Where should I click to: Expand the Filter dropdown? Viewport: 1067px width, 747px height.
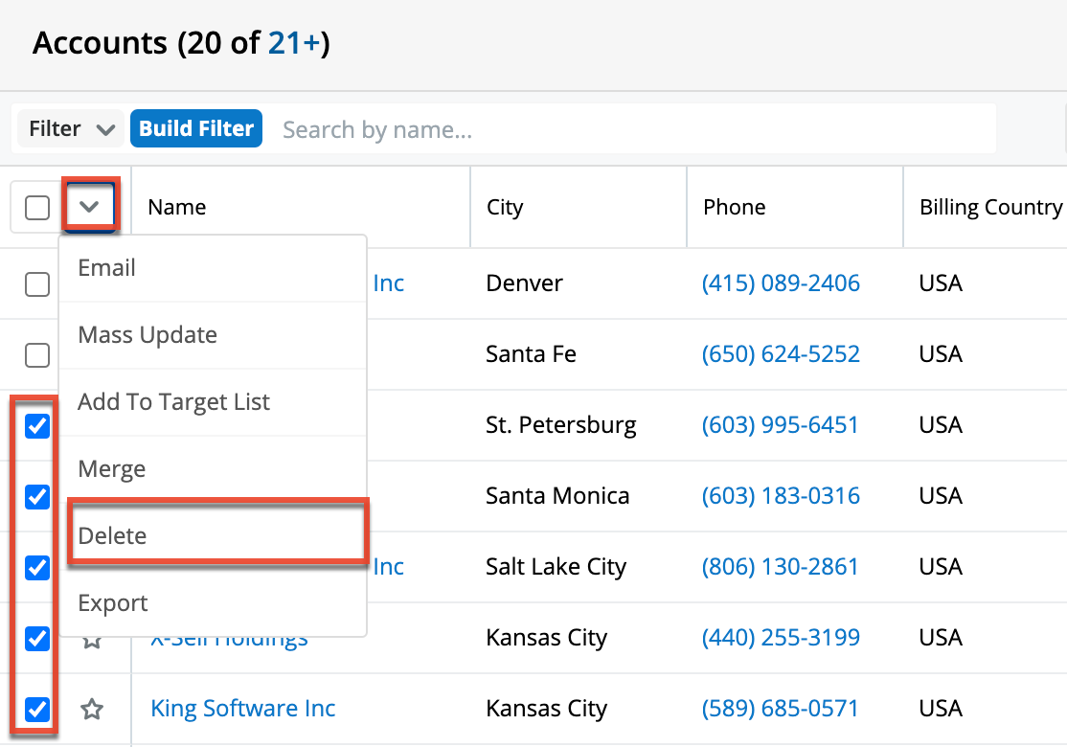71,129
